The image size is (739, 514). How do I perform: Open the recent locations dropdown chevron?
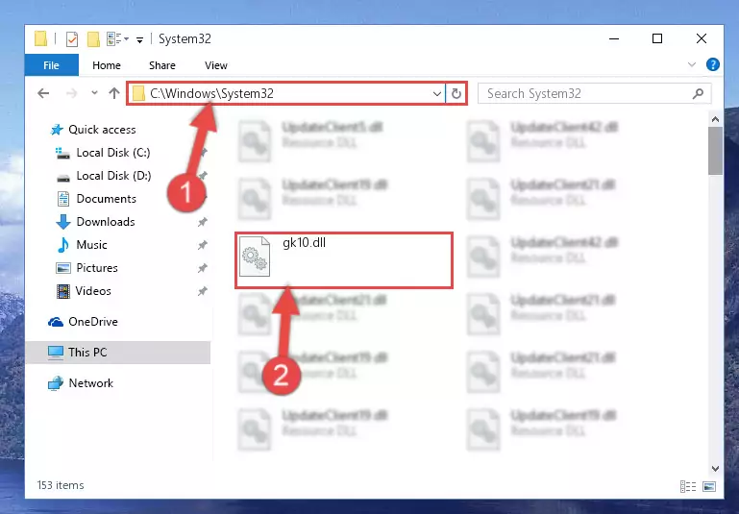(94, 93)
